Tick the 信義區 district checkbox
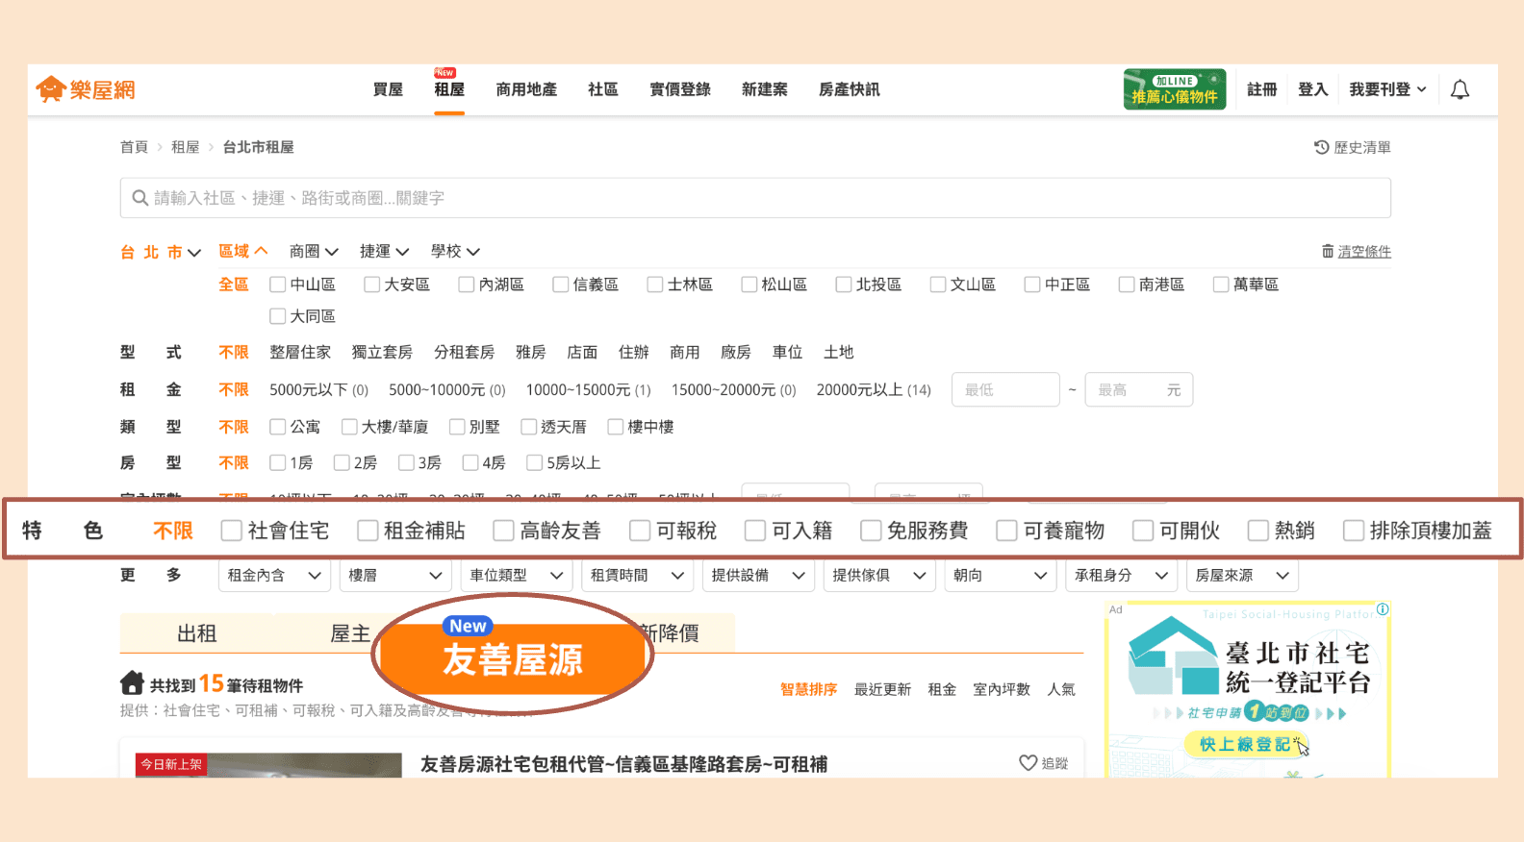This screenshot has width=1524, height=842. tap(560, 285)
